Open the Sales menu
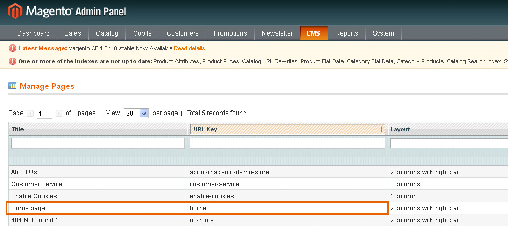The height and width of the screenshot is (246, 508). pyautogui.click(x=73, y=33)
